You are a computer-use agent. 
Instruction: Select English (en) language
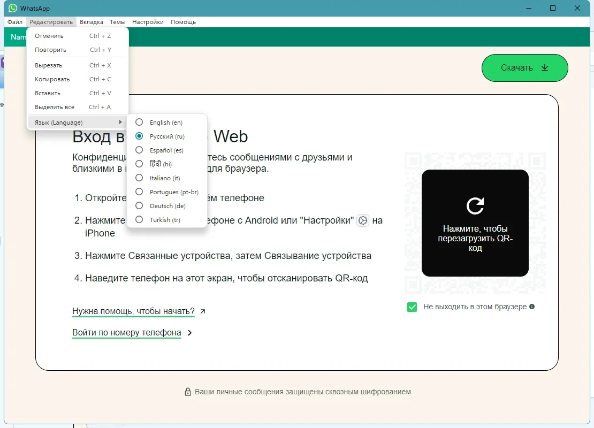click(x=166, y=123)
